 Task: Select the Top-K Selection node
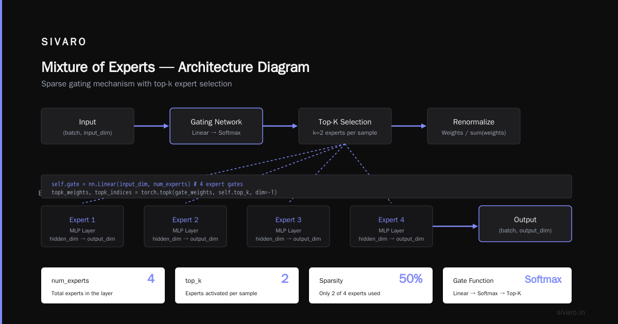coord(345,126)
